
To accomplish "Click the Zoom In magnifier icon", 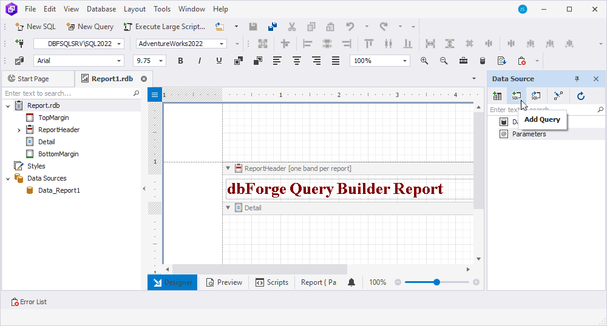I will [424, 61].
